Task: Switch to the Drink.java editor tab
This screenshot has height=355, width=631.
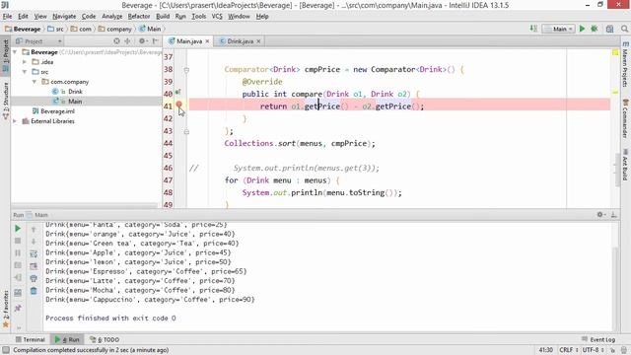Action: pyautogui.click(x=241, y=41)
